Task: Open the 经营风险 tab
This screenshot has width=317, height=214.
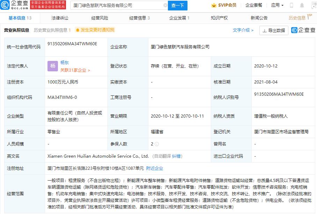Action: (99, 18)
